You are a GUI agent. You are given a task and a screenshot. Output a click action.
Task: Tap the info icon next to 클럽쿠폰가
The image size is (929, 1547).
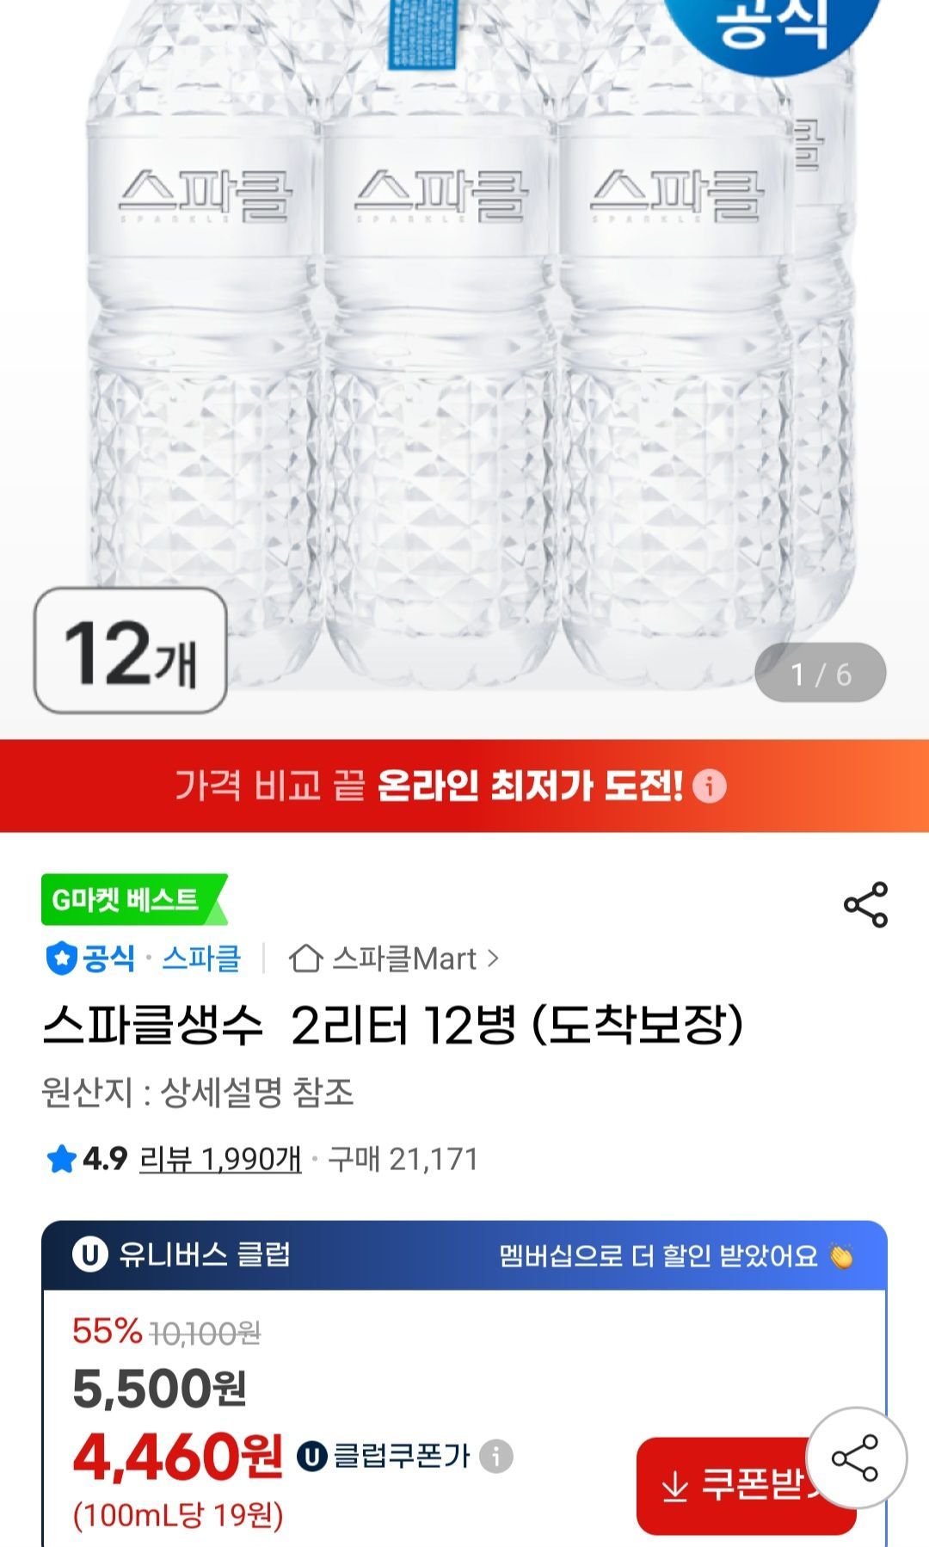tap(496, 1456)
